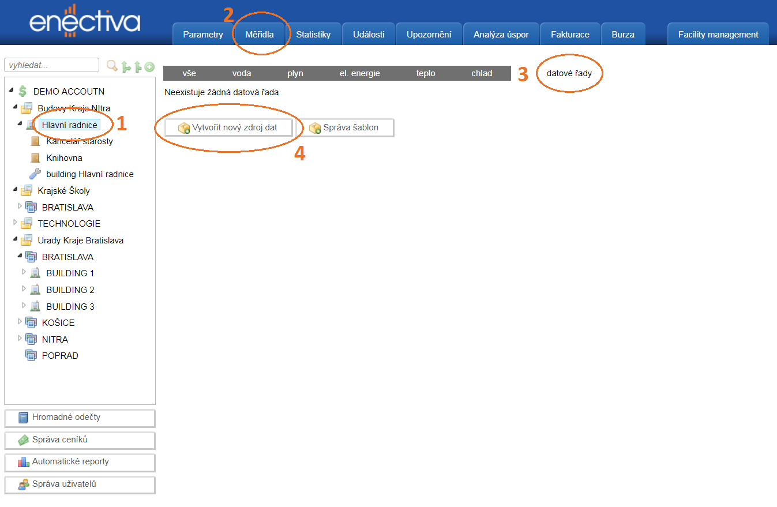This screenshot has width=777, height=507.
Task: Focus the vyhledat search field
Action: click(51, 66)
